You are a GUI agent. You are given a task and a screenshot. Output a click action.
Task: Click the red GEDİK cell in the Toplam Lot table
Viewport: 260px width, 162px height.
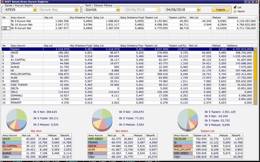click(x=183, y=146)
